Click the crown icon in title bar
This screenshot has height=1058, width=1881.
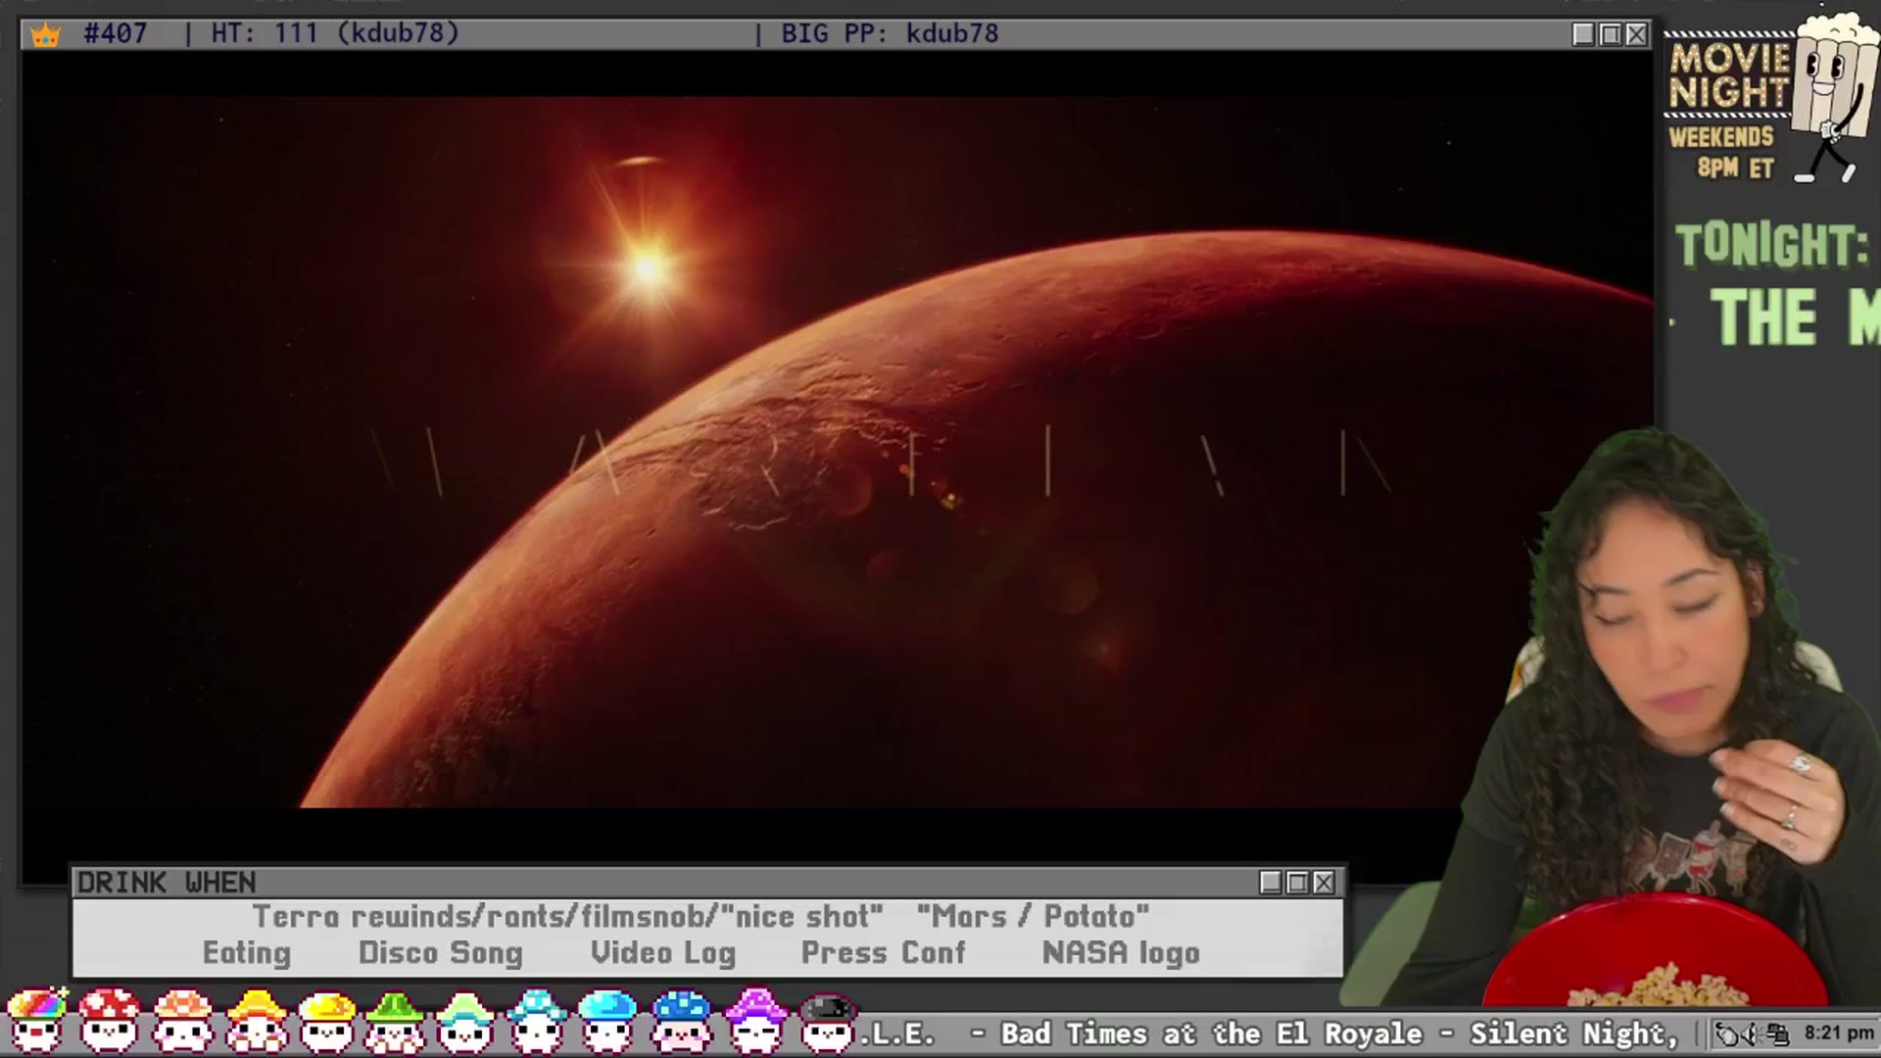(45, 34)
